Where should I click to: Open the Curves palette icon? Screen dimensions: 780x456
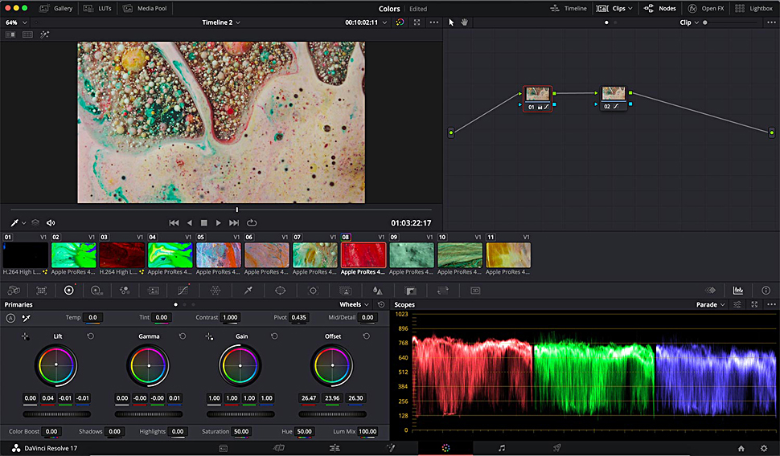[183, 290]
